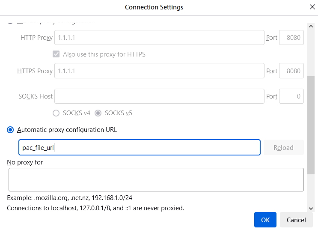Click the HTTP Proxy address field

(x=159, y=38)
